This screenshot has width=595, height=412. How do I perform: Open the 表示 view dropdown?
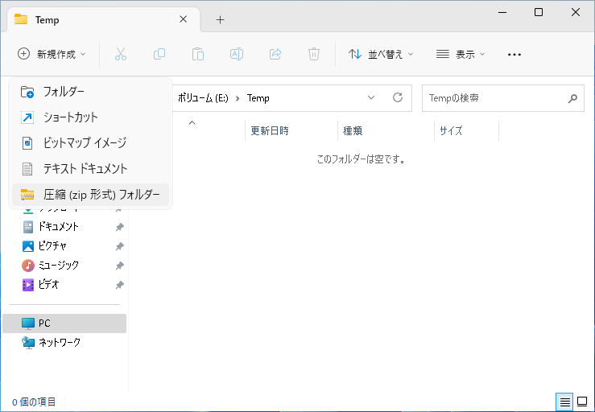coord(461,54)
